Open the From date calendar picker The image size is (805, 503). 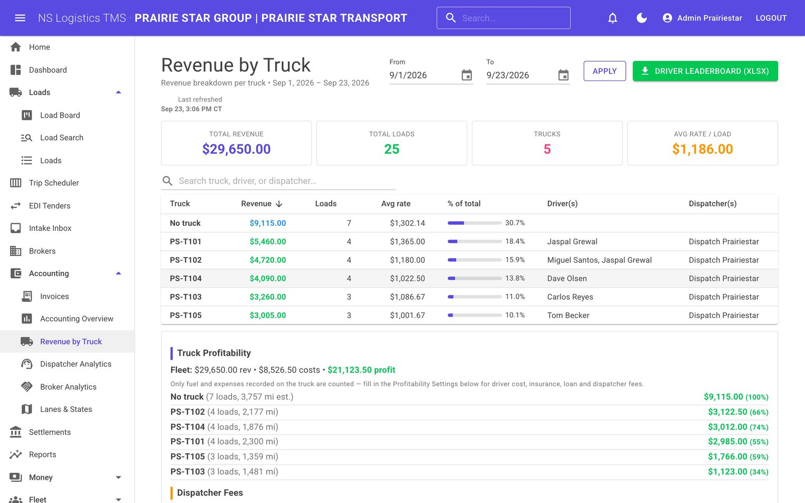click(x=467, y=75)
